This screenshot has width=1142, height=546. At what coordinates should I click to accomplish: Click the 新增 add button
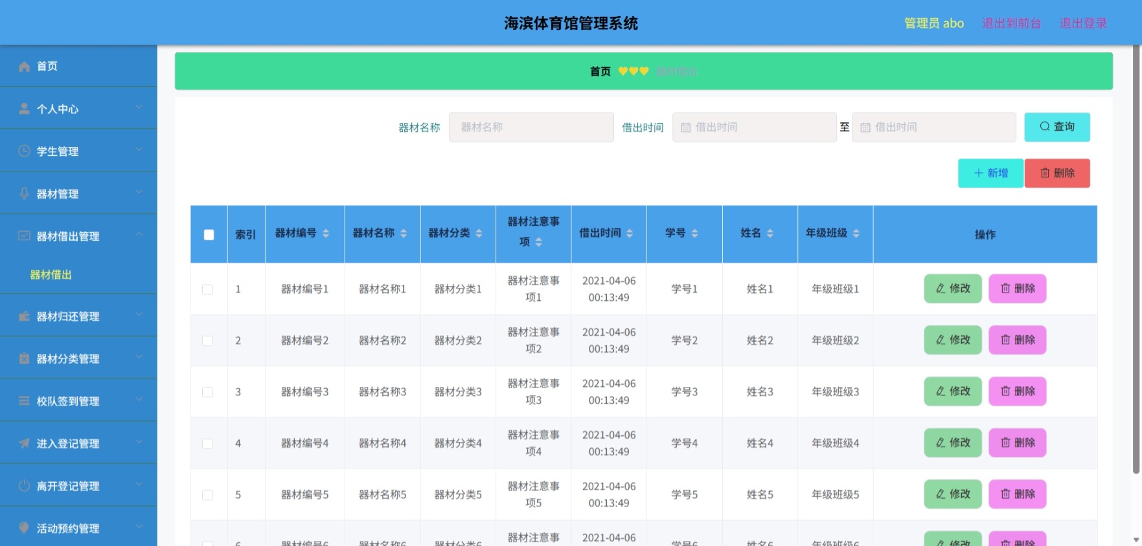tap(990, 173)
